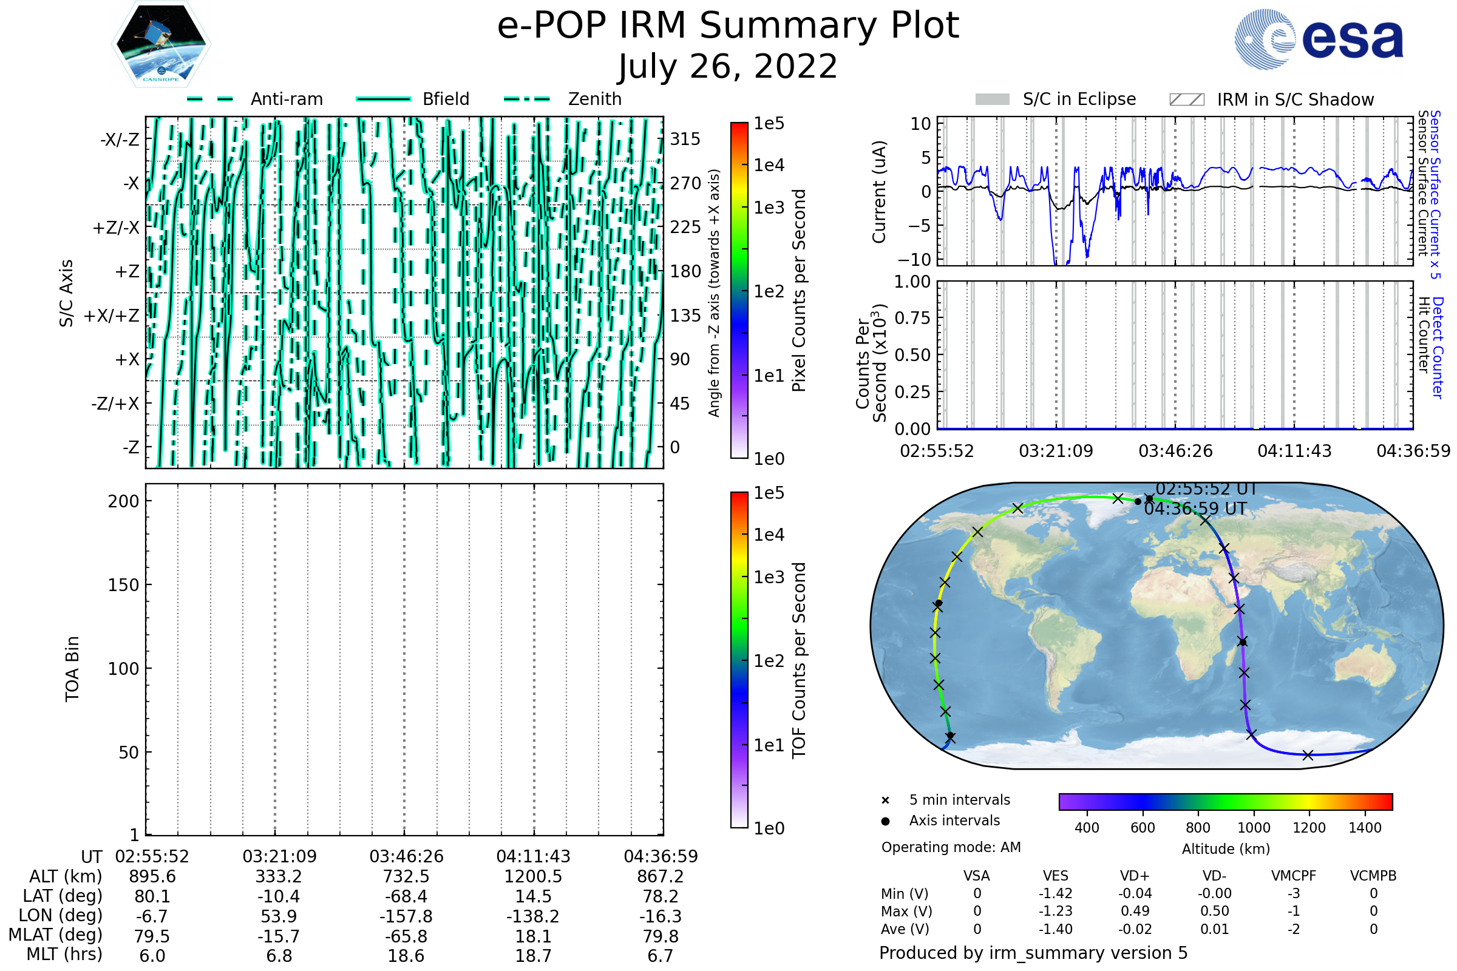Screen dimensions: 1457x971
Task: Click the ESA logo
Action: coord(1319,39)
